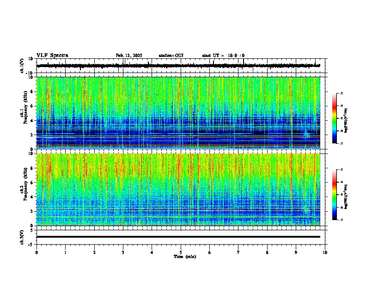The height and width of the screenshot is (283, 366).
Task: Click the "ch.3(V)" axis label
Action: click(x=22, y=237)
